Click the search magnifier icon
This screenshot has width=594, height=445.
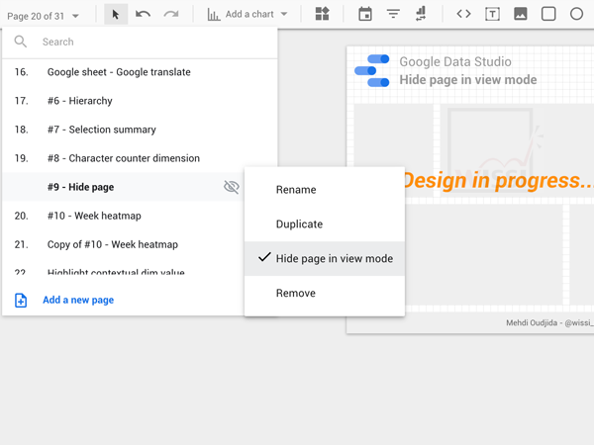[21, 42]
